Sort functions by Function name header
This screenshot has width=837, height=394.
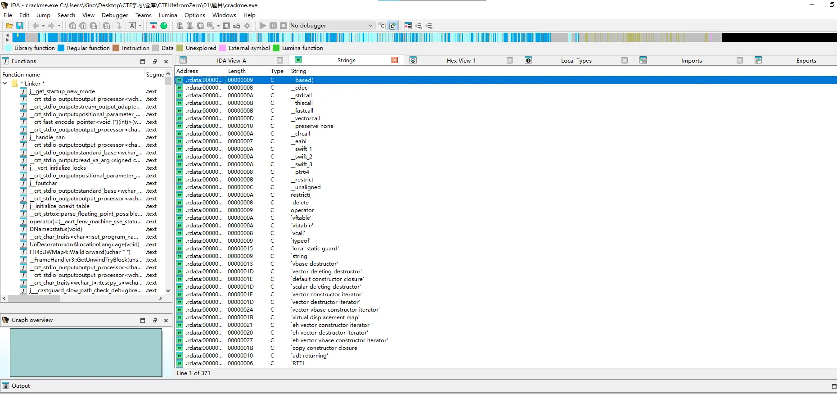pyautogui.click(x=72, y=75)
